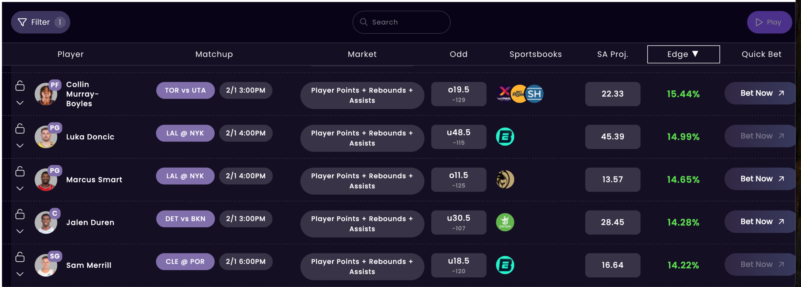Click Bet Now for Marcus Smart

click(762, 179)
